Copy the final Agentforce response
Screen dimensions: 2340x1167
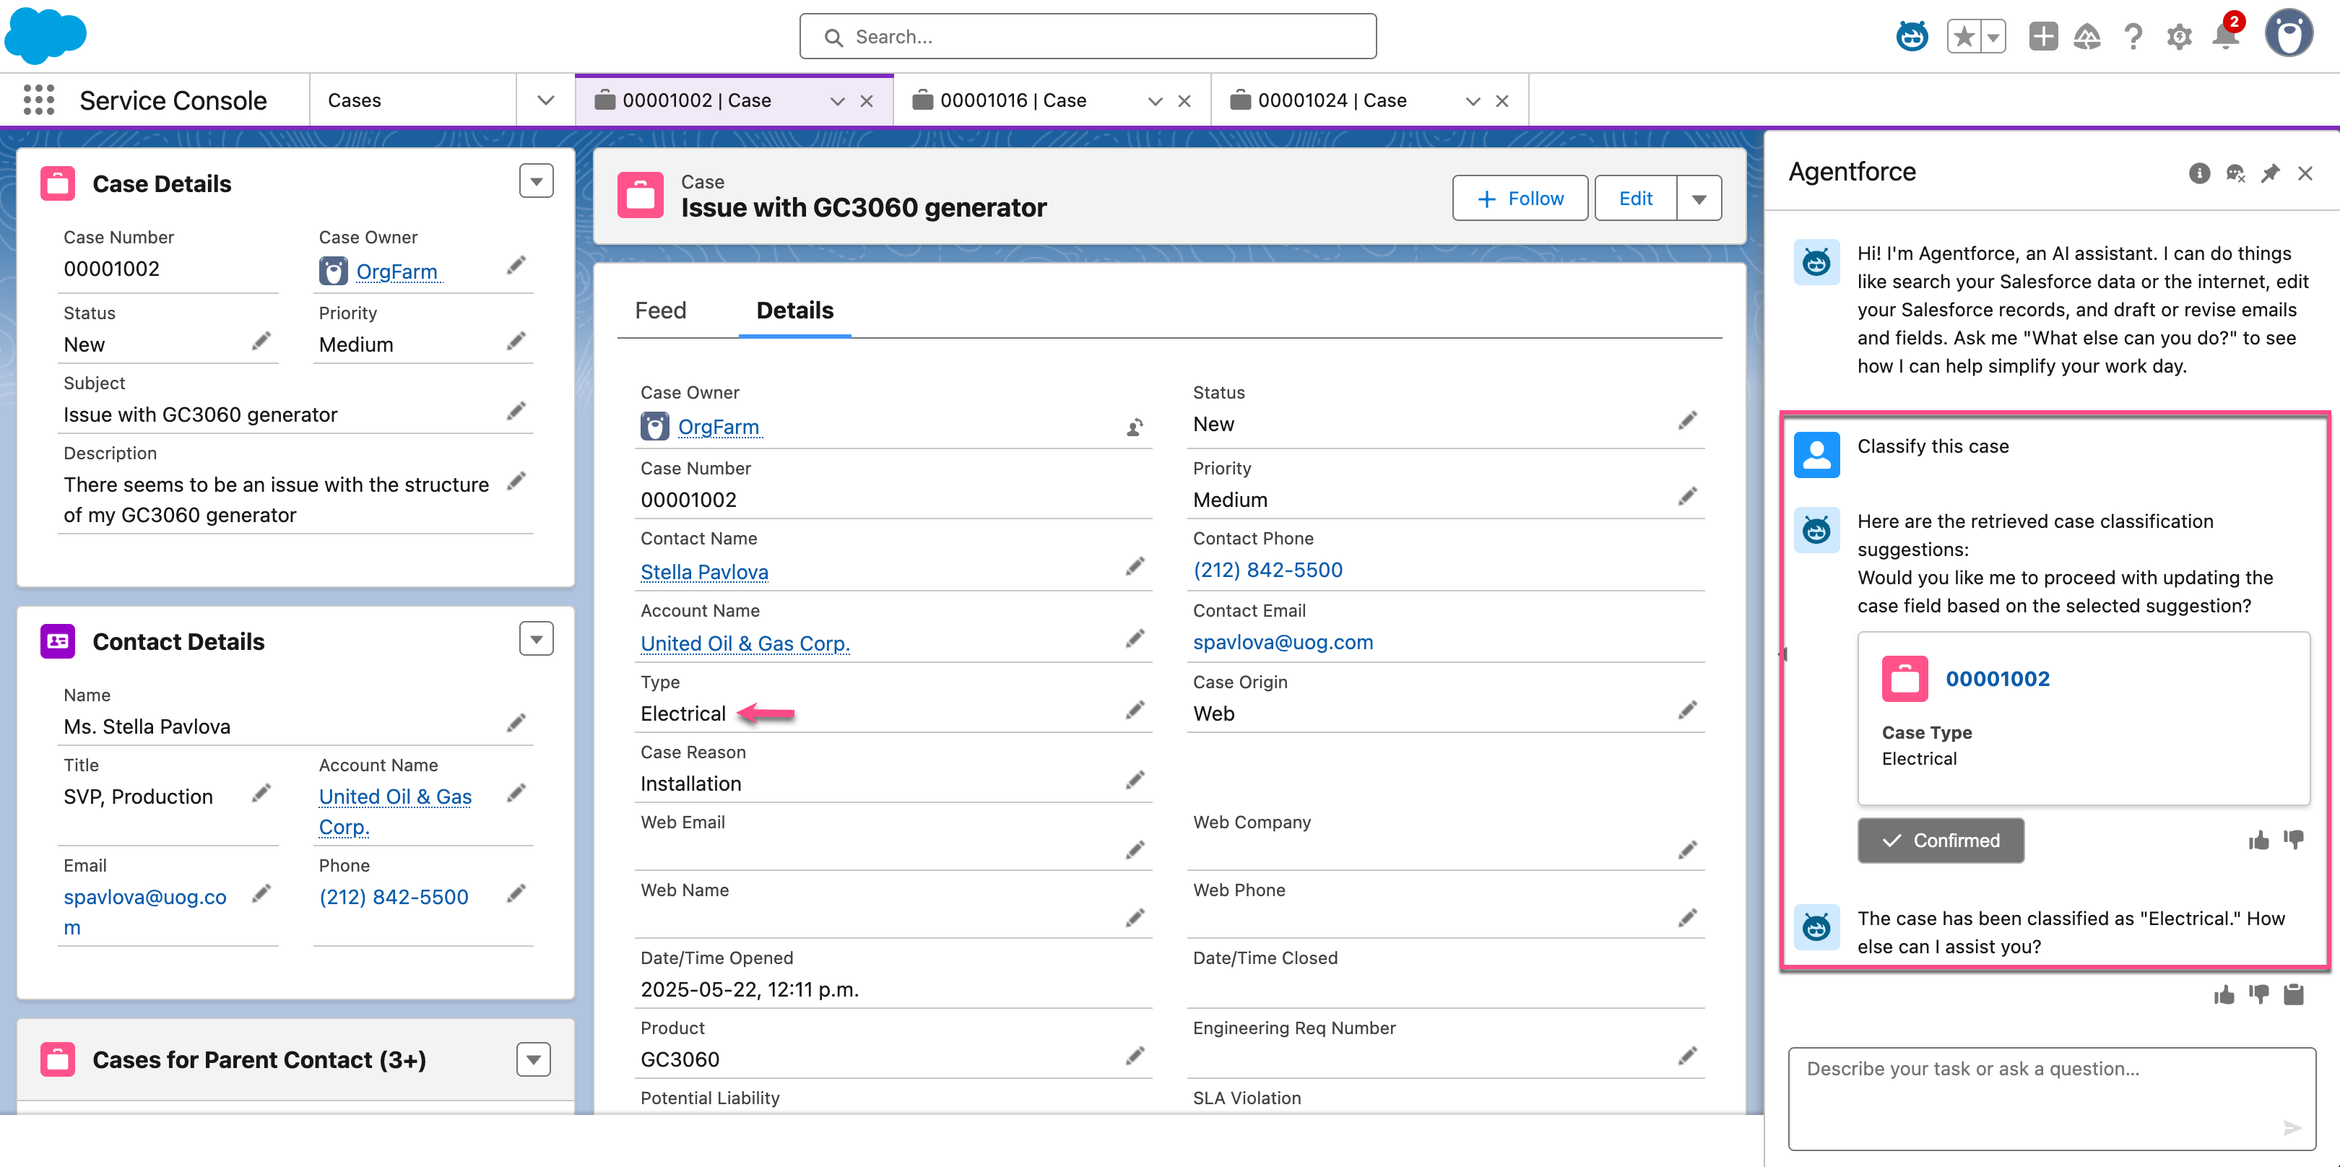pos(2294,995)
